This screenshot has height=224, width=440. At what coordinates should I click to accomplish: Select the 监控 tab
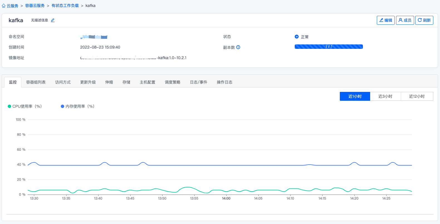(x=13, y=82)
